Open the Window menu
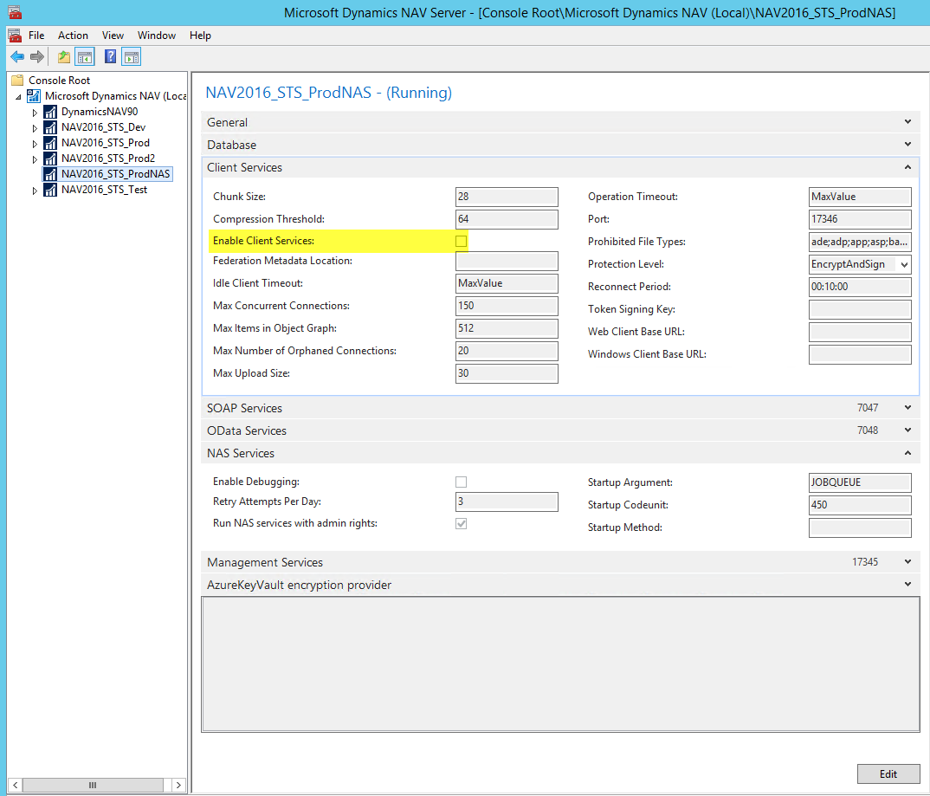 (157, 36)
